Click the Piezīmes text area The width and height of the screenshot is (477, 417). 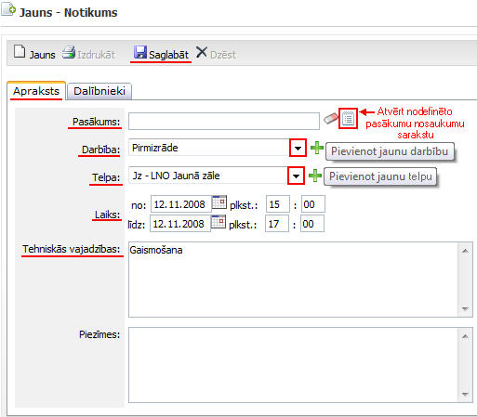(294, 365)
